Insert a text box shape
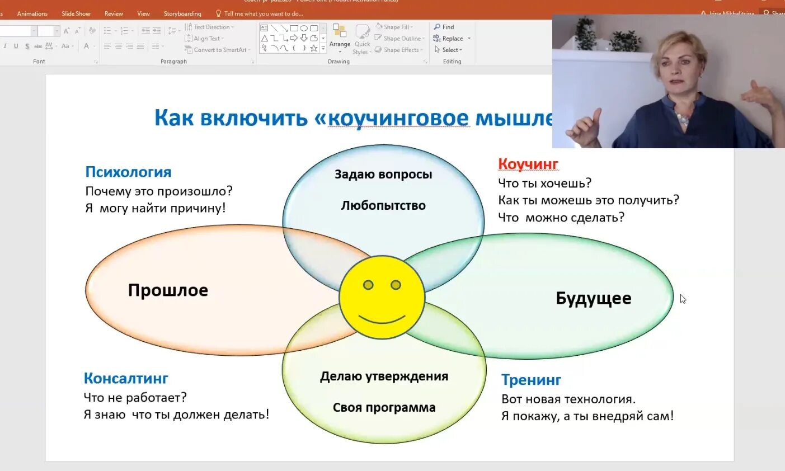The height and width of the screenshot is (471, 785). pyautogui.click(x=264, y=28)
